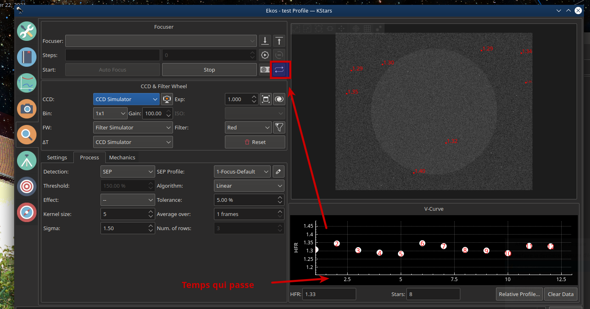
Task: Open the Algorithm Linear dropdown
Action: point(249,186)
